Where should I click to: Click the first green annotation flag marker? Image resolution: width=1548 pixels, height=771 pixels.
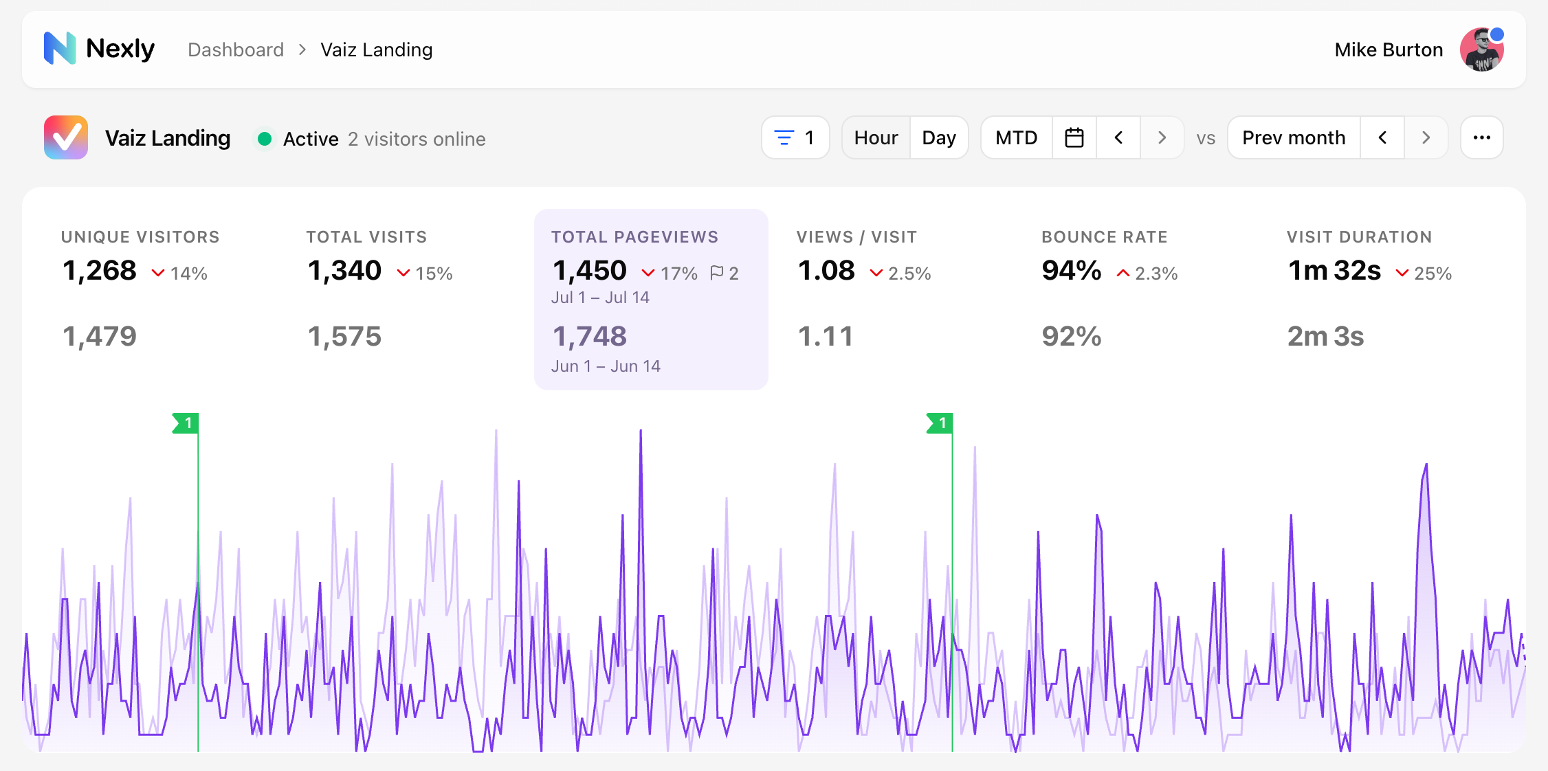pos(186,423)
